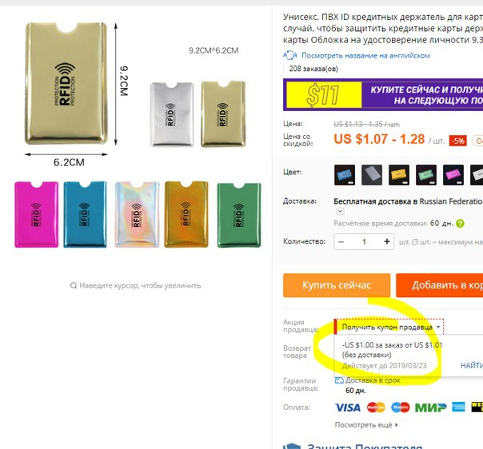Open the Получить купон продавца dropdown

tap(389, 327)
